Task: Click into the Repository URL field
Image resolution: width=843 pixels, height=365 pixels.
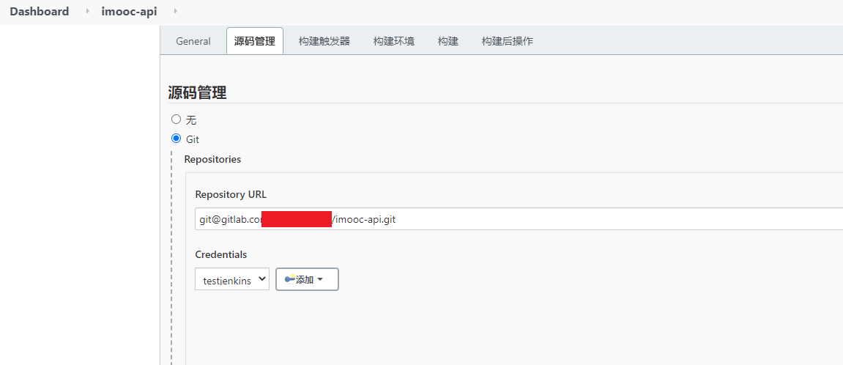Action: [x=519, y=219]
